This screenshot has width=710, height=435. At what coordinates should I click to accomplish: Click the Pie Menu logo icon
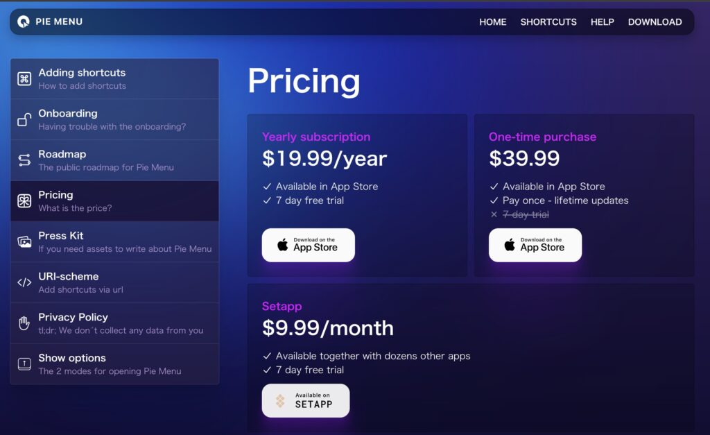(24, 22)
